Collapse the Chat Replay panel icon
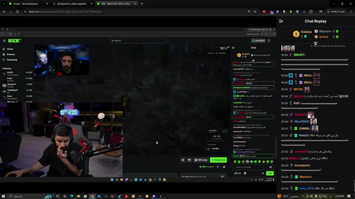The image size is (355, 199). pyautogui.click(x=281, y=21)
